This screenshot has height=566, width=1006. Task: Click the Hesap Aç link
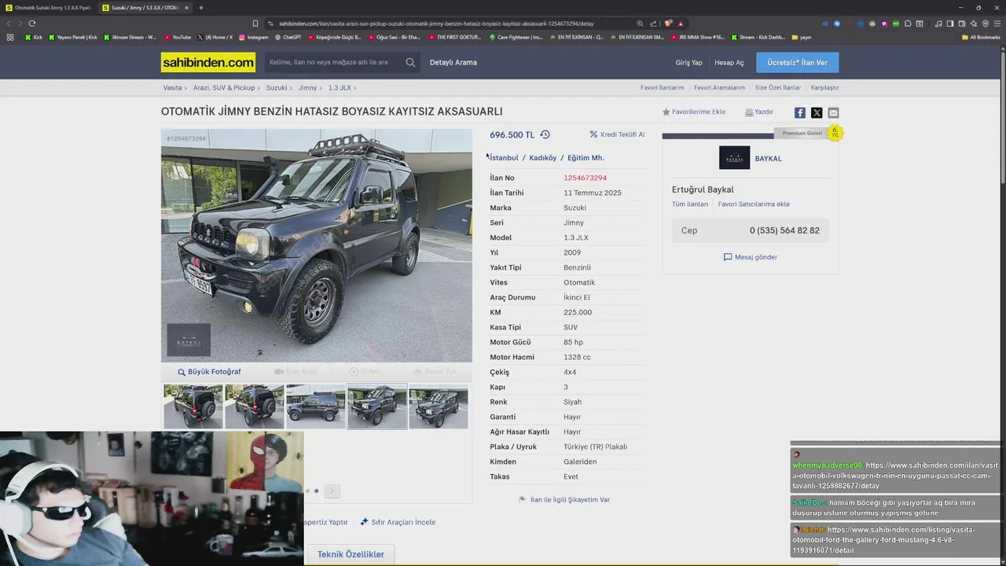click(729, 62)
